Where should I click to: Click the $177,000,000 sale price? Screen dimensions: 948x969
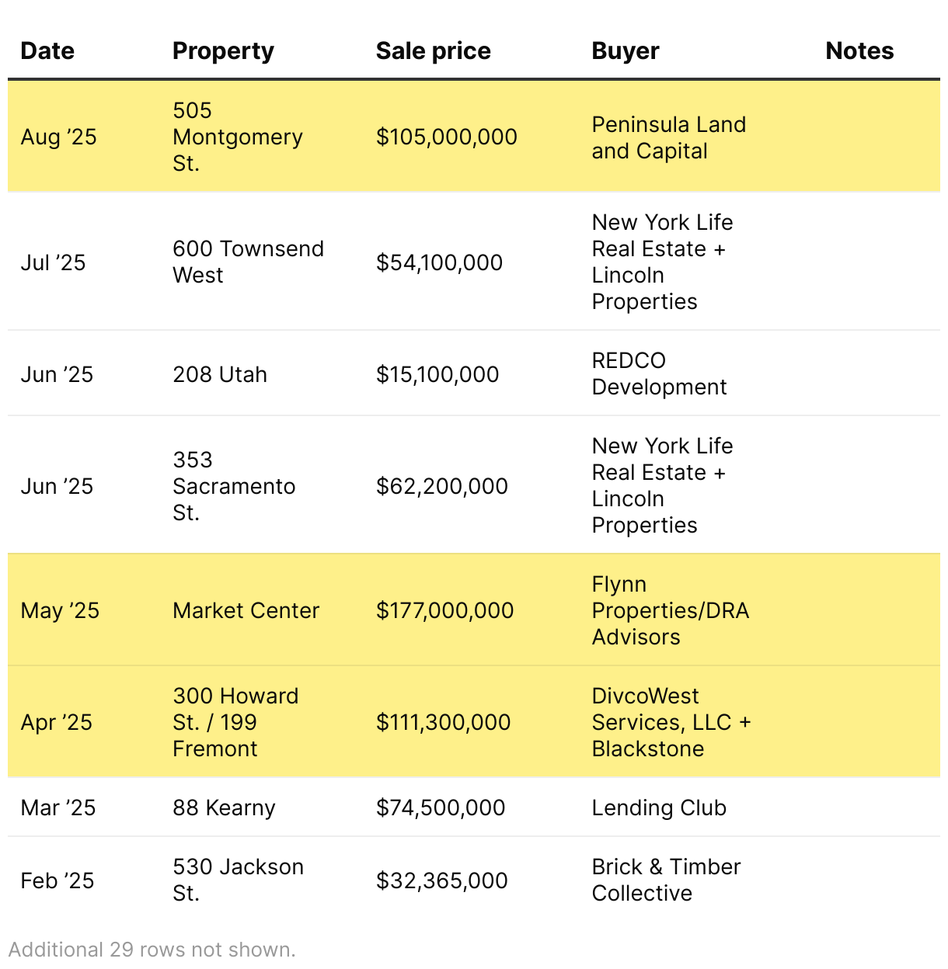444,610
